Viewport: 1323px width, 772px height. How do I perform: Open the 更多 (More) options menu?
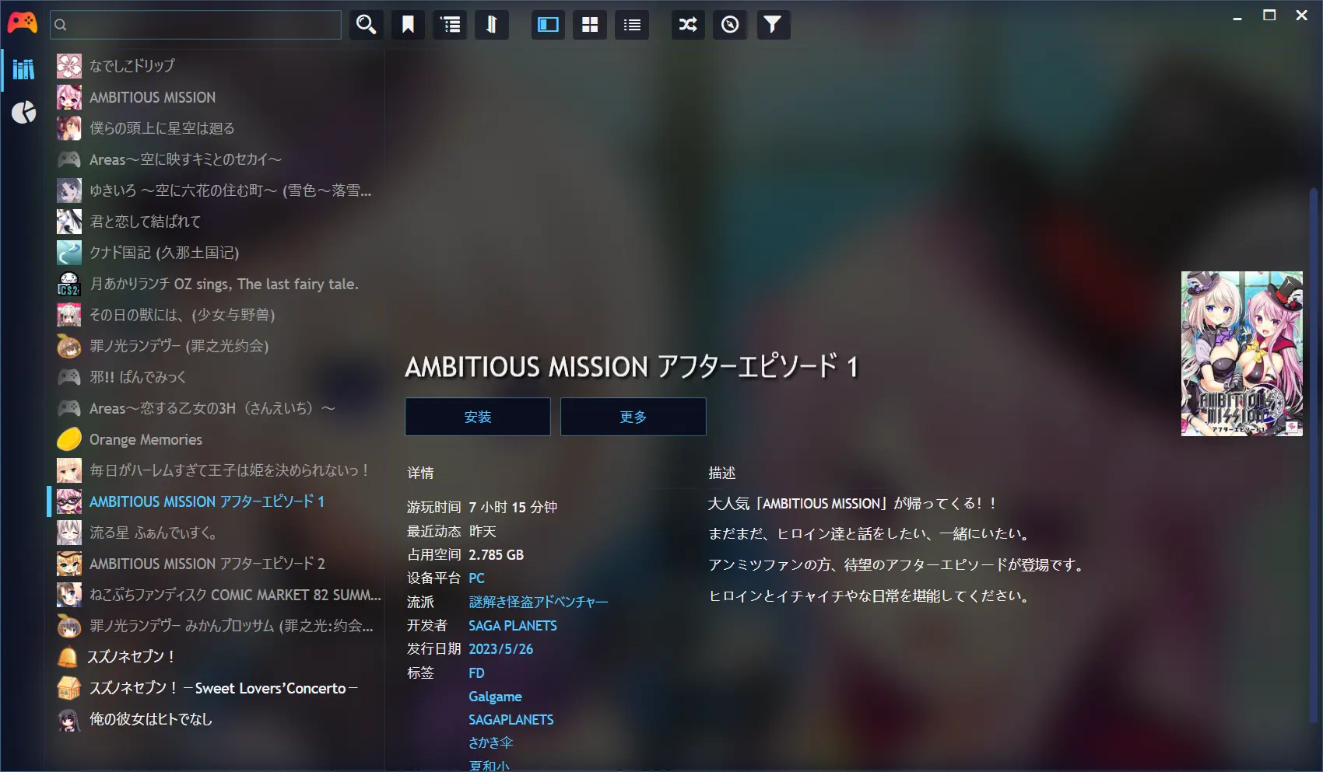pos(633,417)
